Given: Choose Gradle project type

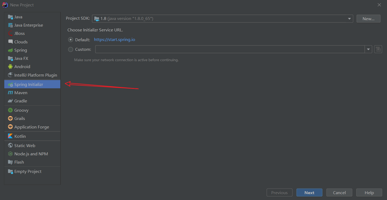Looking at the screenshot, I should (32, 101).
